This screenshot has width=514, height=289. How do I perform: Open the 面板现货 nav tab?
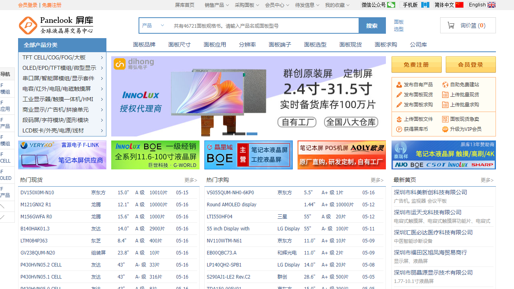(351, 45)
